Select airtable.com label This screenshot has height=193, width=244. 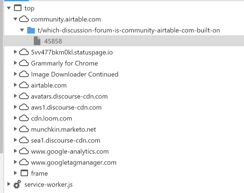click(x=49, y=85)
